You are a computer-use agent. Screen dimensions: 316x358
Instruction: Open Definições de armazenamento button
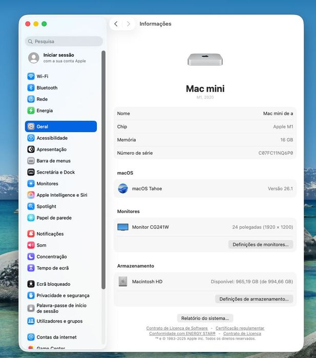coord(254,299)
